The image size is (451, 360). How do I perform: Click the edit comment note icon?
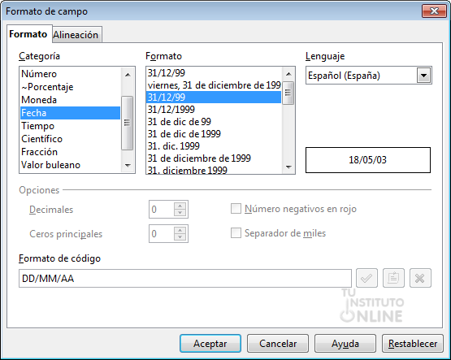[x=393, y=278]
